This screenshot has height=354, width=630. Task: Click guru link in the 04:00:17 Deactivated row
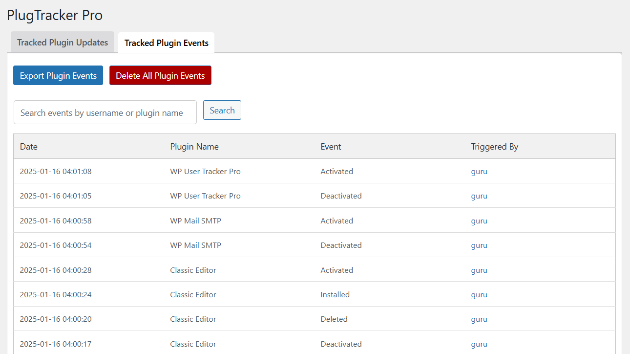click(479, 344)
